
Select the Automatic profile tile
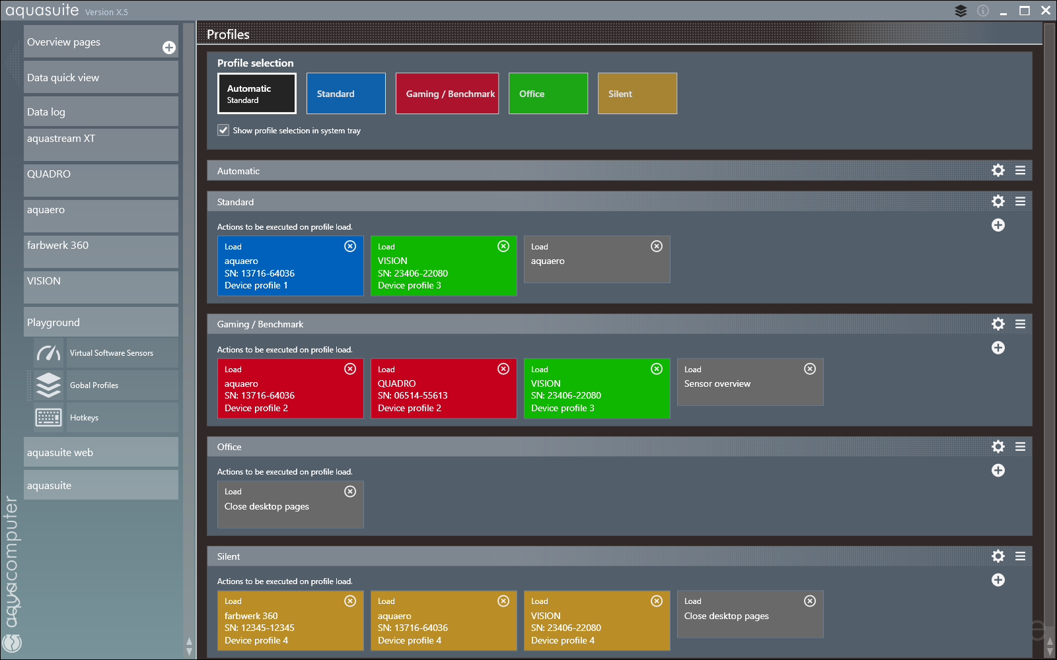(257, 93)
